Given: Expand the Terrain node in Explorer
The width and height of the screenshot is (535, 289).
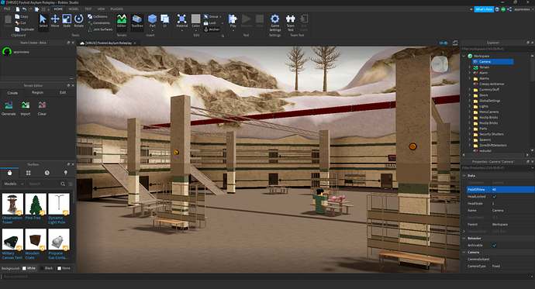Looking at the screenshot, I should (470, 67).
